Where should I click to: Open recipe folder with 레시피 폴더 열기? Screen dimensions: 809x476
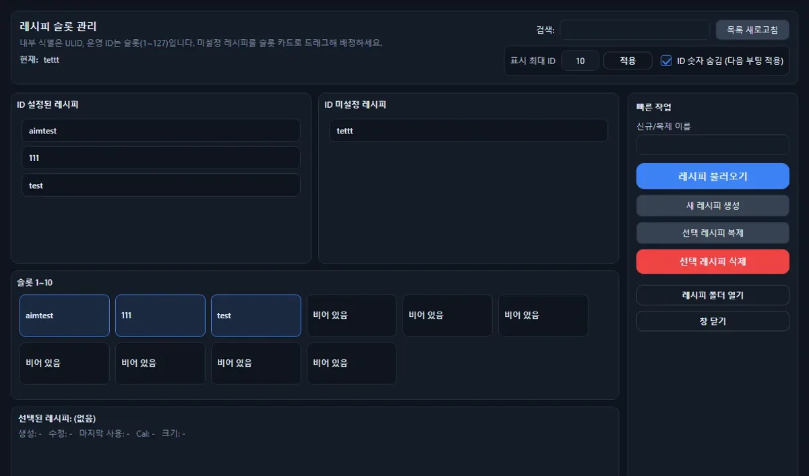(713, 295)
